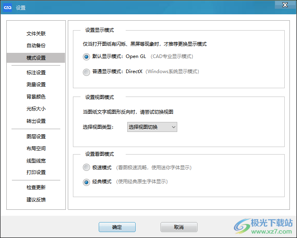The width and height of the screenshot is (297, 238).
Task: Click the (CAD专业显示模式) hint text
Action: pos(172,56)
